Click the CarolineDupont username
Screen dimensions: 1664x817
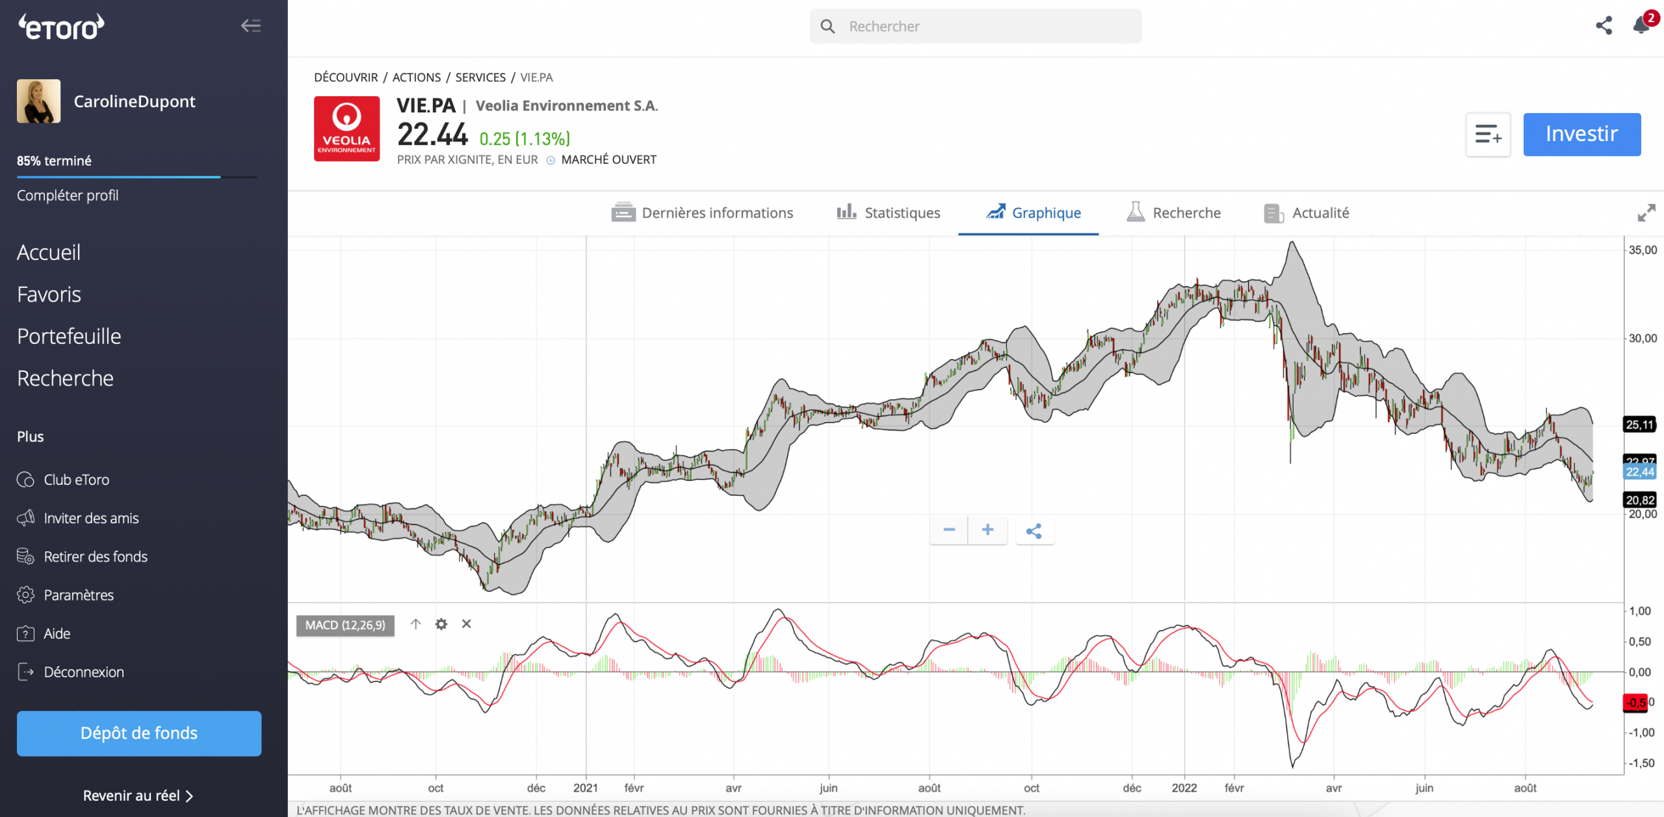(135, 101)
